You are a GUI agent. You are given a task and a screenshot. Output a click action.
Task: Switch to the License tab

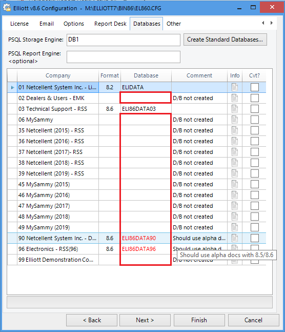19,24
